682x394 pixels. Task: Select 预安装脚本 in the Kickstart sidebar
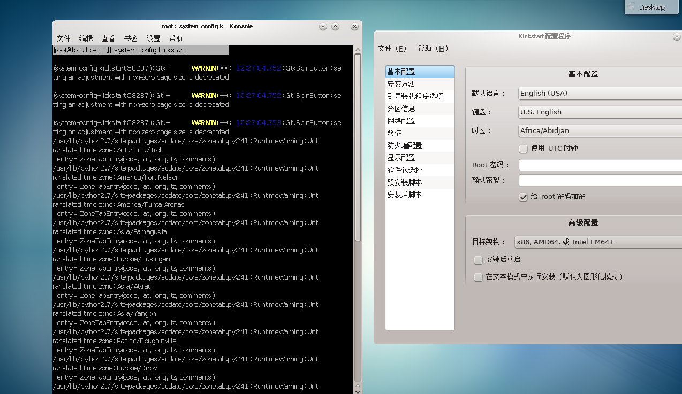click(420, 182)
